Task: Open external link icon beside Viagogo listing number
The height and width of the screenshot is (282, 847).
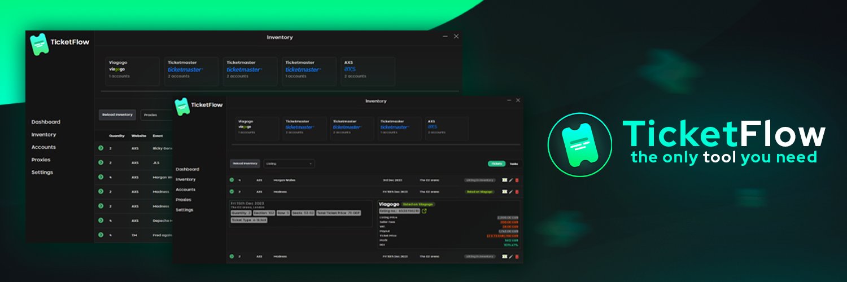Action: click(424, 211)
